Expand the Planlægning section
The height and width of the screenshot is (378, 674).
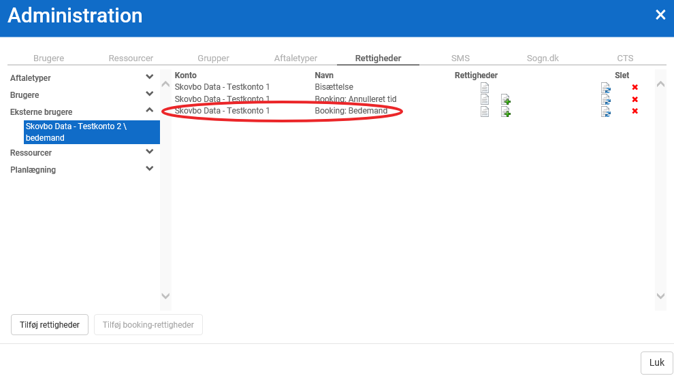[149, 168]
